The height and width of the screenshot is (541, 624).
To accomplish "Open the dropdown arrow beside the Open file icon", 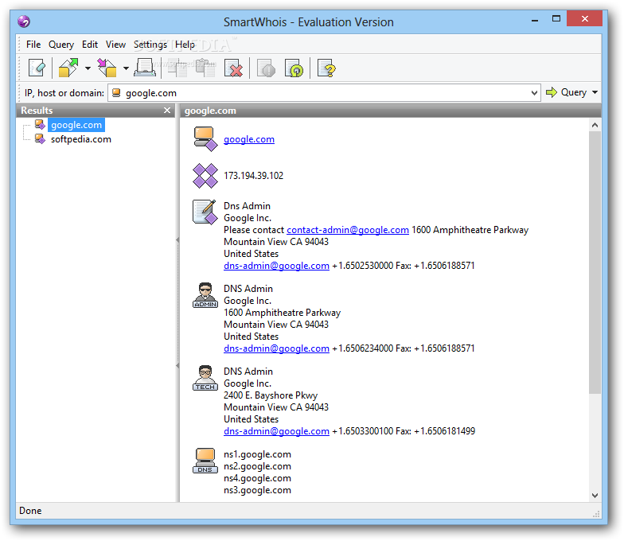I will [88, 68].
